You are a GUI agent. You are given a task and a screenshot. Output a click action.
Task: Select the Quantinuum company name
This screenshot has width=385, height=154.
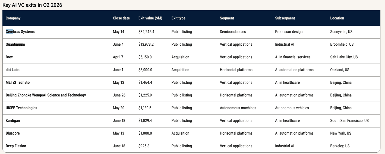tap(15, 44)
